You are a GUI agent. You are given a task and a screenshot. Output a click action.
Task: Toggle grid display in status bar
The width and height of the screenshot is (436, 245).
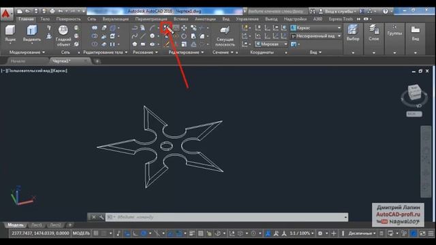point(96,233)
